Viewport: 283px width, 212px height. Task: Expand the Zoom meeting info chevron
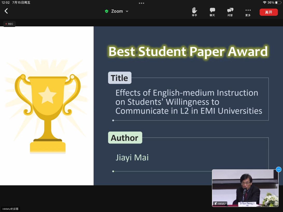(x=127, y=11)
